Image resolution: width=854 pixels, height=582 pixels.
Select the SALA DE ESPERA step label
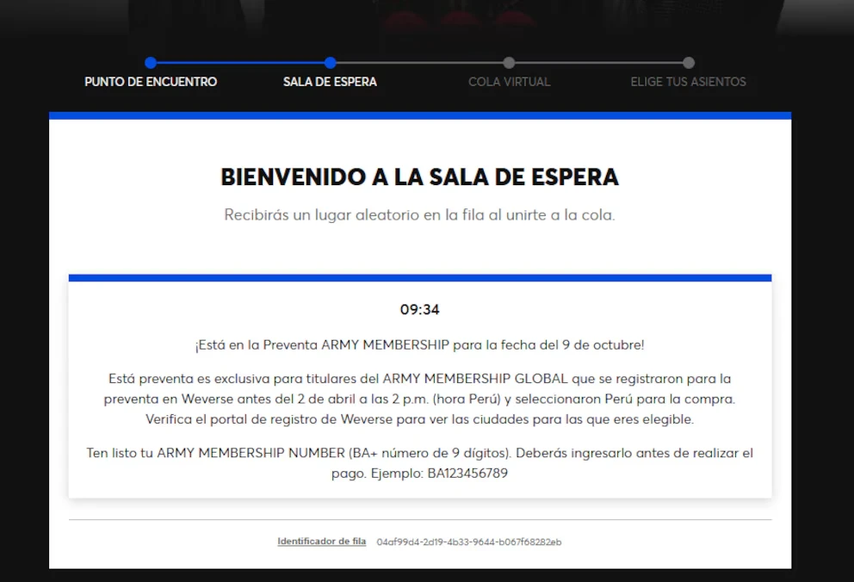(x=330, y=82)
